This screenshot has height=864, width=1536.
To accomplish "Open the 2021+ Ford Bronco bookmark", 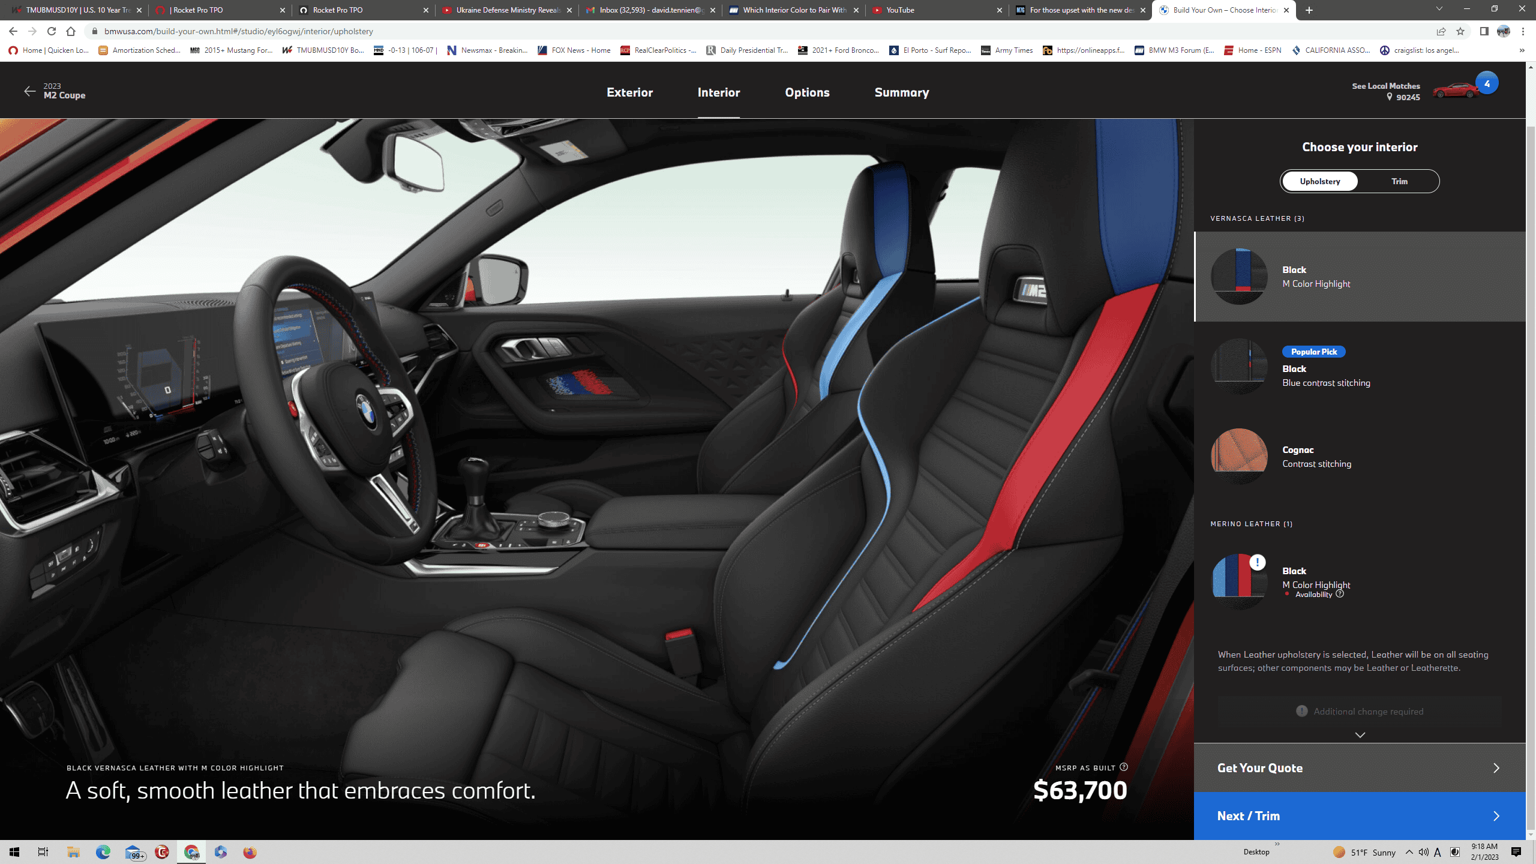I will tap(838, 50).
